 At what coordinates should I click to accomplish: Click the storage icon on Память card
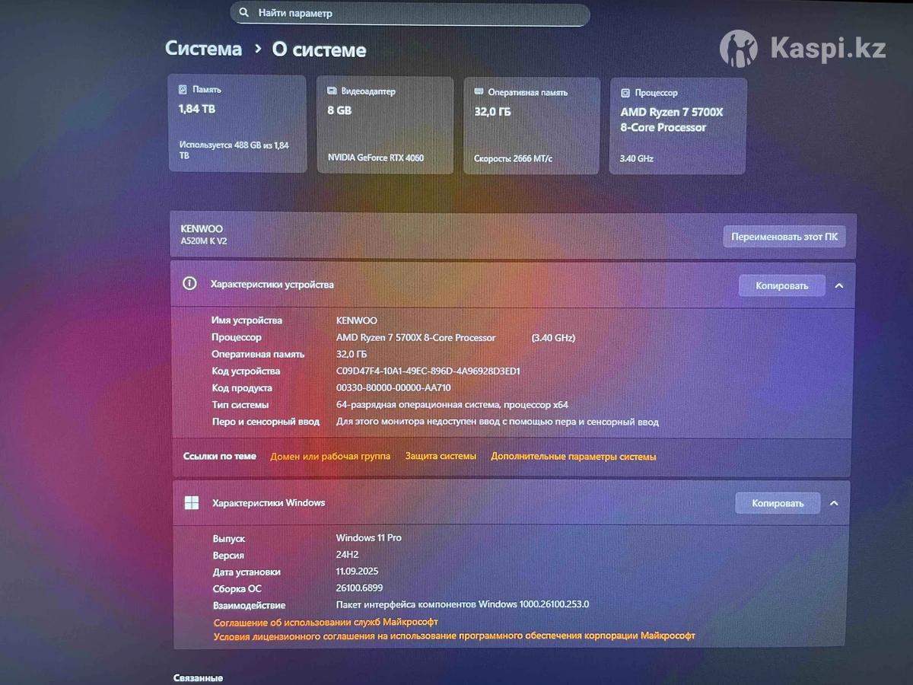183,89
